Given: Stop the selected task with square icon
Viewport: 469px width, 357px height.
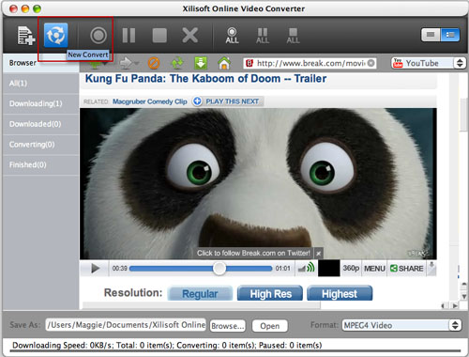Looking at the screenshot, I should (x=159, y=35).
